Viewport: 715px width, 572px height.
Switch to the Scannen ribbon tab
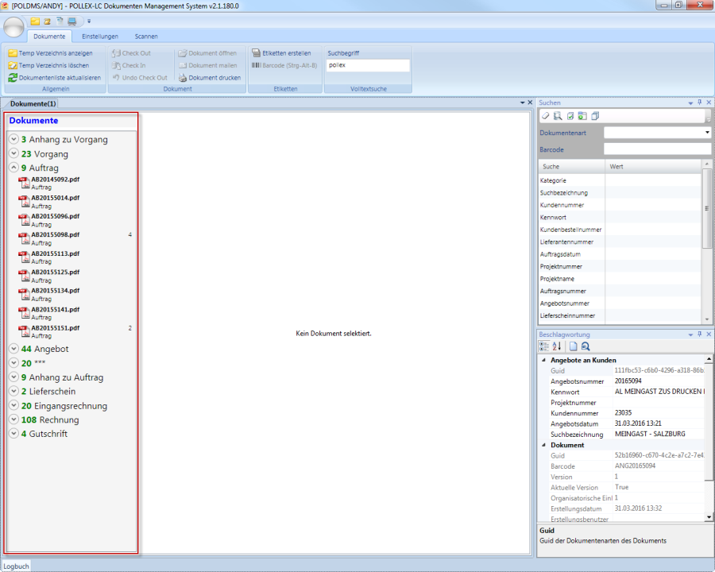tap(146, 37)
